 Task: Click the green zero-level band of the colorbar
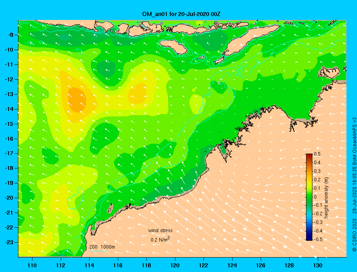(x=309, y=197)
